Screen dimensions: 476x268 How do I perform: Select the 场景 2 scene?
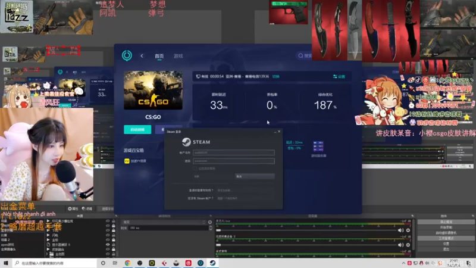[x=5, y=240]
